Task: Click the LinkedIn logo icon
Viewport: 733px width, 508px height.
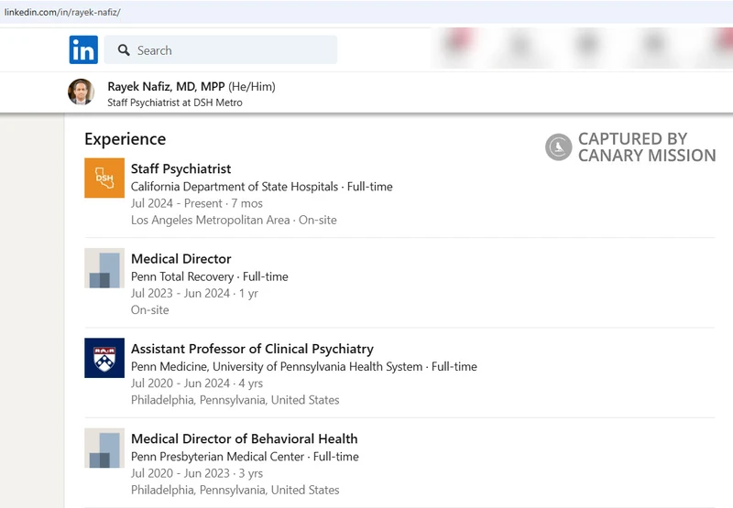Action: 83,49
